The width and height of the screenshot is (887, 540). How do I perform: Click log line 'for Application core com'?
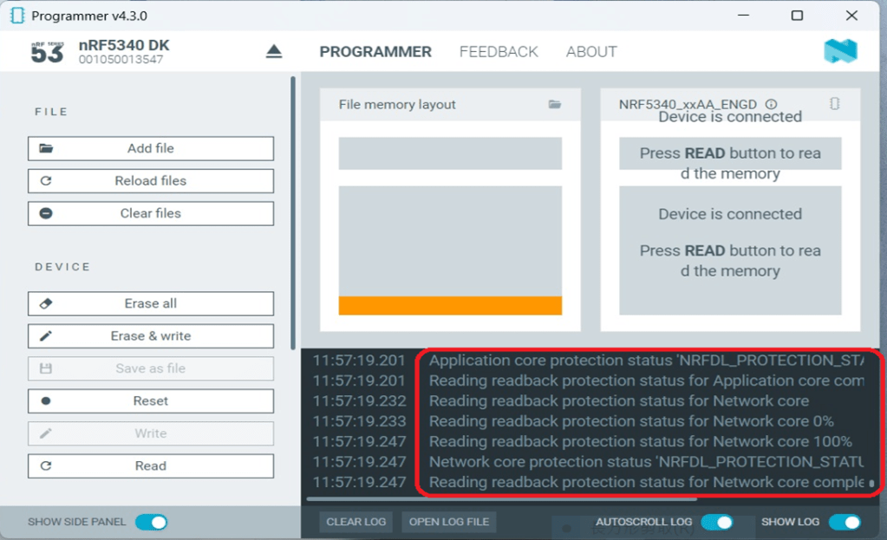(647, 381)
